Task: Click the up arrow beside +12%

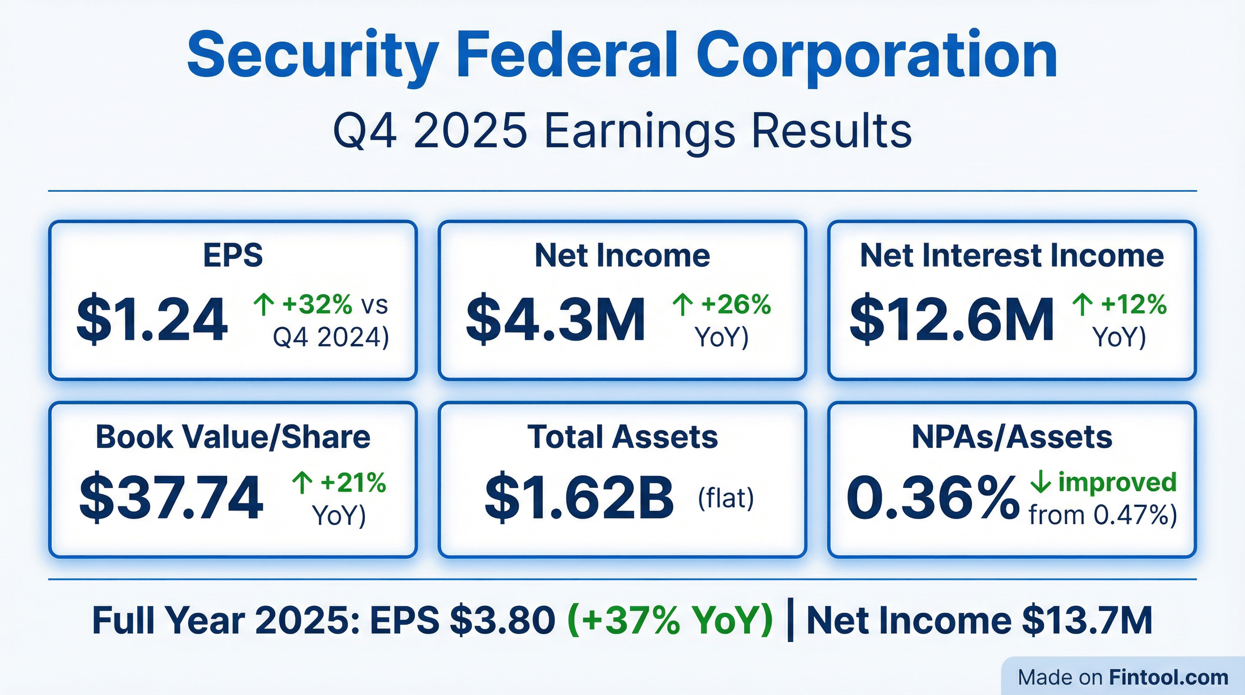Action: (1083, 305)
